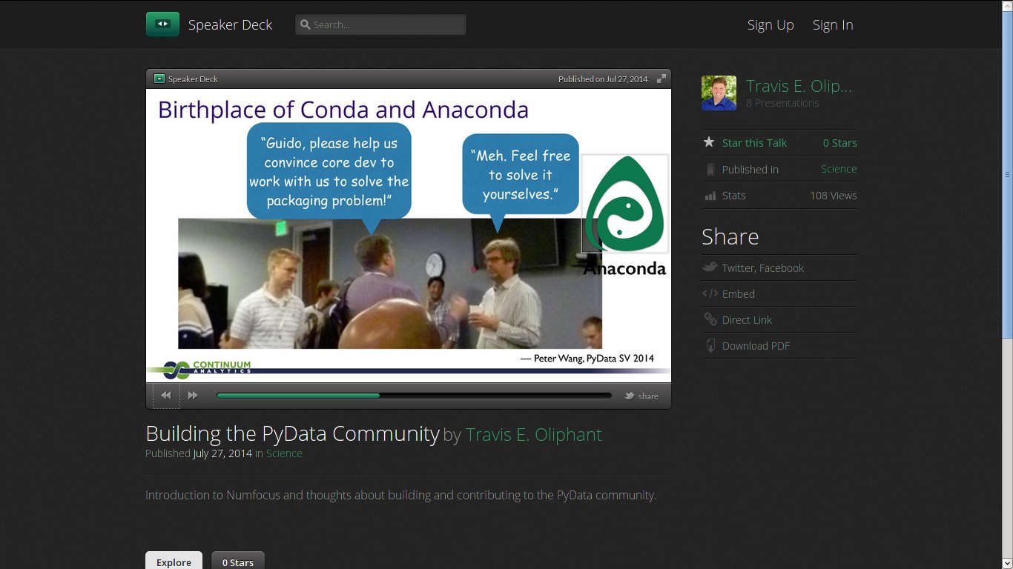Open Travis Oliphant's avatar thumbnail
This screenshot has width=1013, height=569.
719,93
